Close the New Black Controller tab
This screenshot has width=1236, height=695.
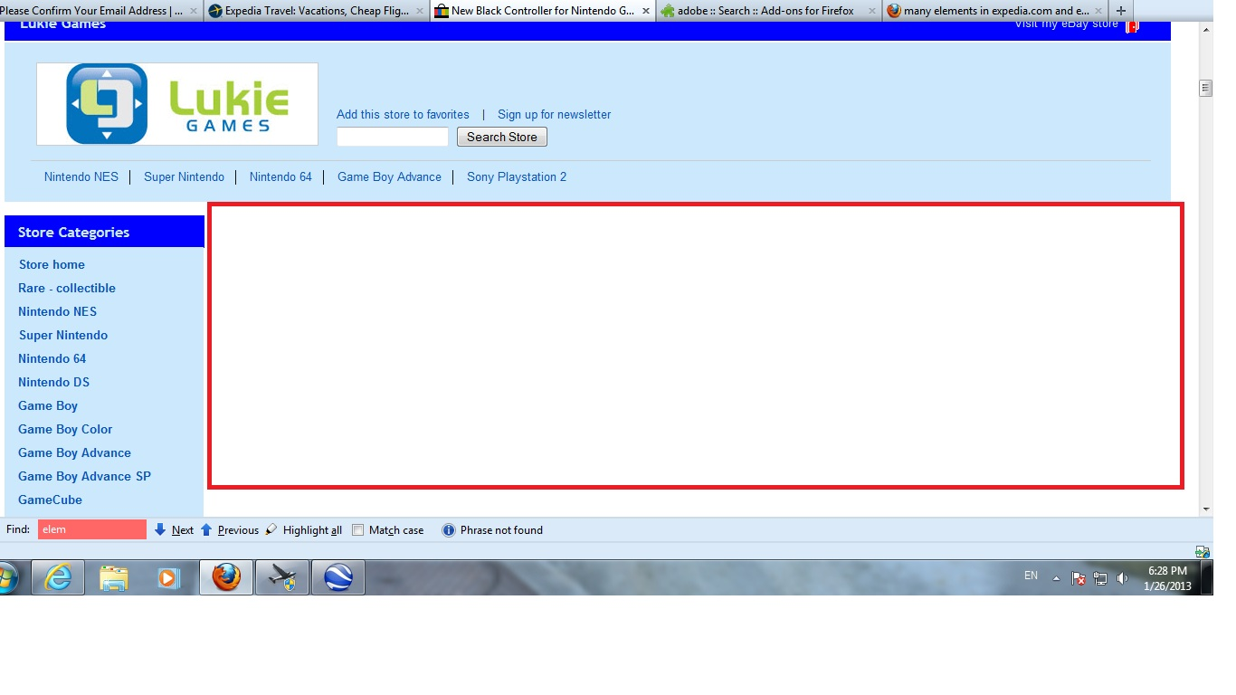[x=646, y=11]
